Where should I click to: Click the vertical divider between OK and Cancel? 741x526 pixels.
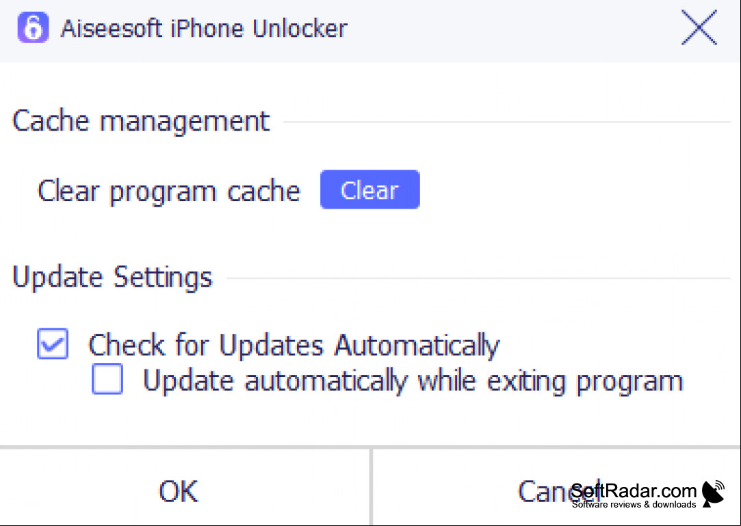point(372,487)
